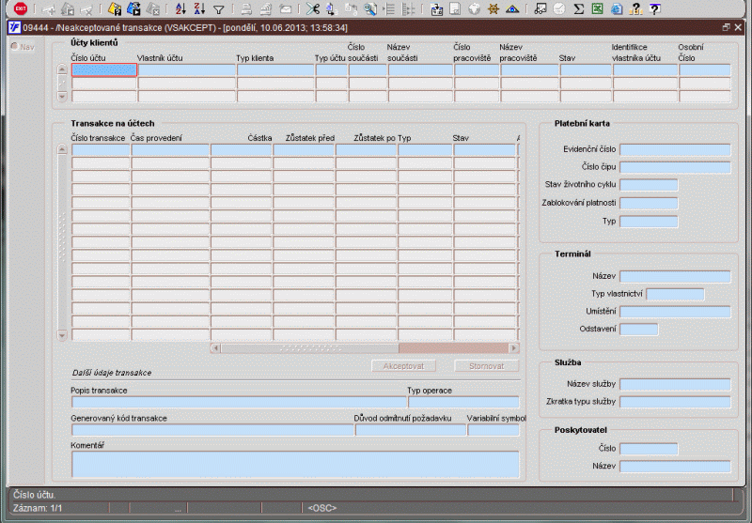Click the filter funnel icon

[218, 9]
